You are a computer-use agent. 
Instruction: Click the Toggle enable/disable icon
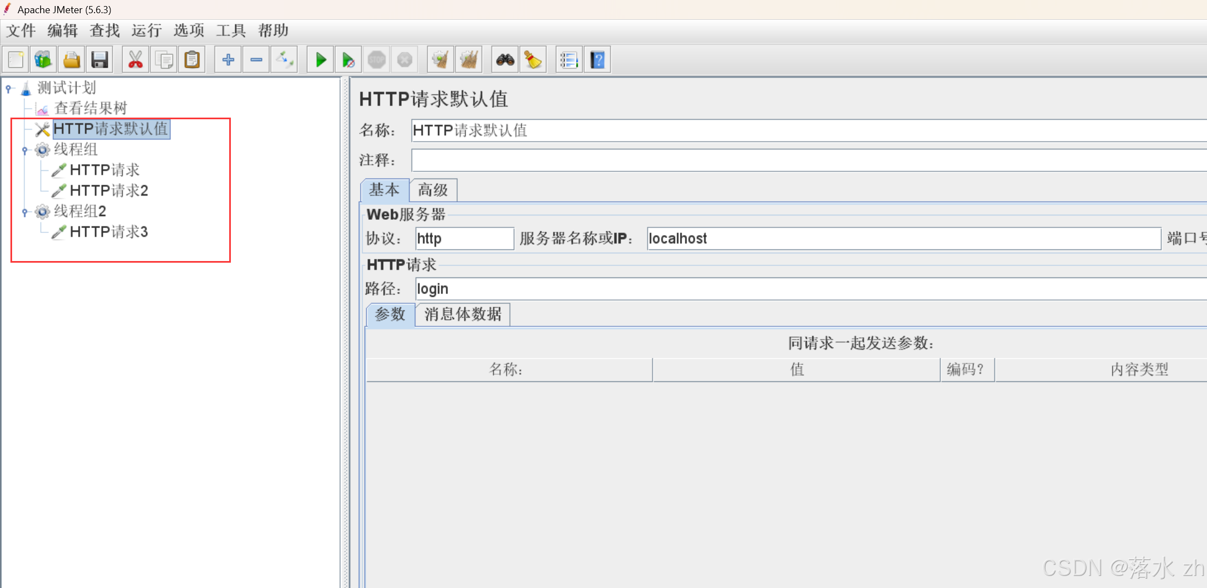(285, 59)
